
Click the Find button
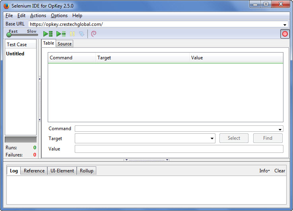coord(268,138)
